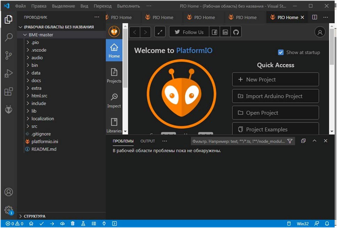Switch to the OUTPUT panel tab
Viewport: 337px width, 228px height.
147,141
